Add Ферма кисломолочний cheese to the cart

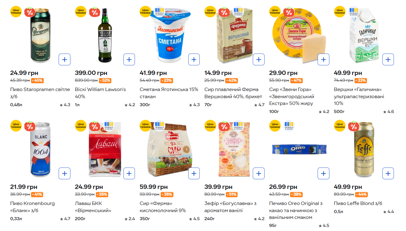click(x=194, y=173)
